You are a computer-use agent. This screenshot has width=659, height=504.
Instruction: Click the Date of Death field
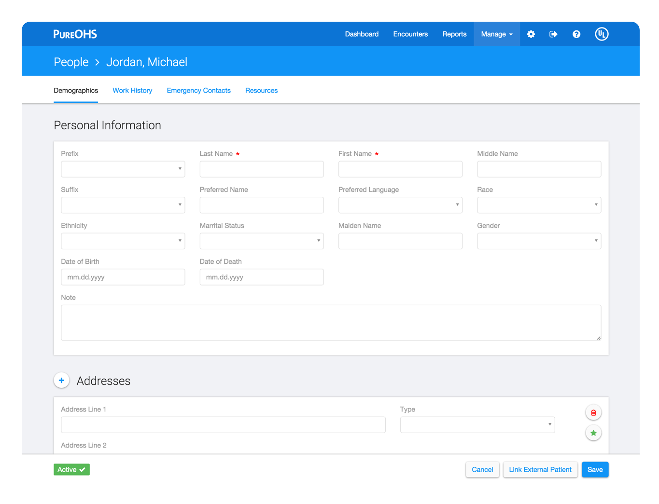point(262,277)
